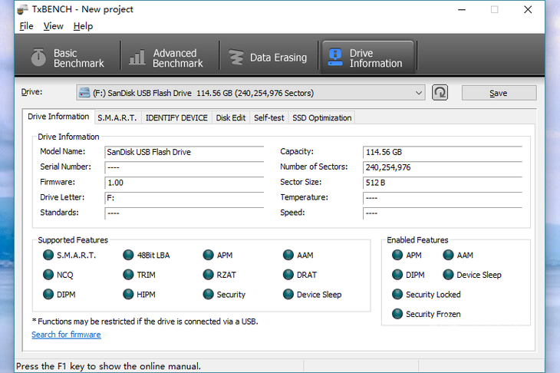560x373 pixels.
Task: Click the Data Erasing icon
Action: click(x=236, y=57)
